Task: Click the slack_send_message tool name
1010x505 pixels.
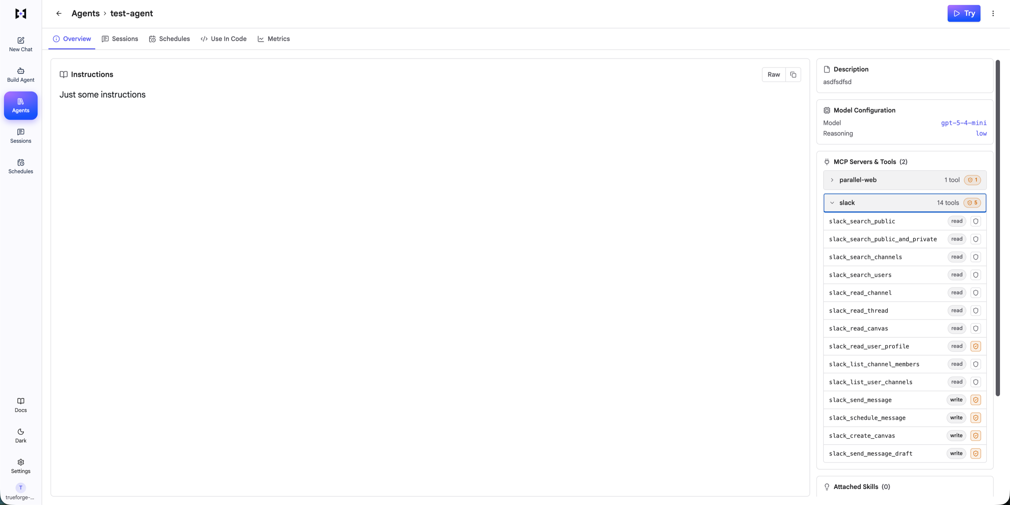Action: (860, 400)
